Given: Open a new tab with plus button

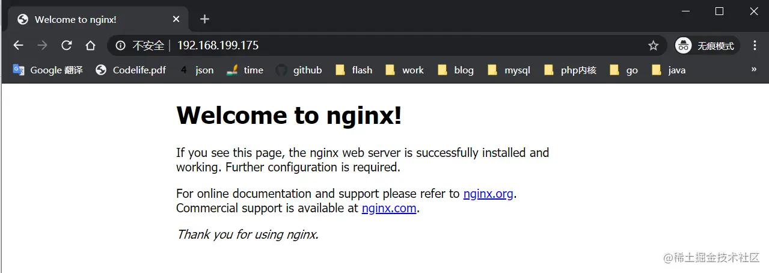Looking at the screenshot, I should 204,19.
